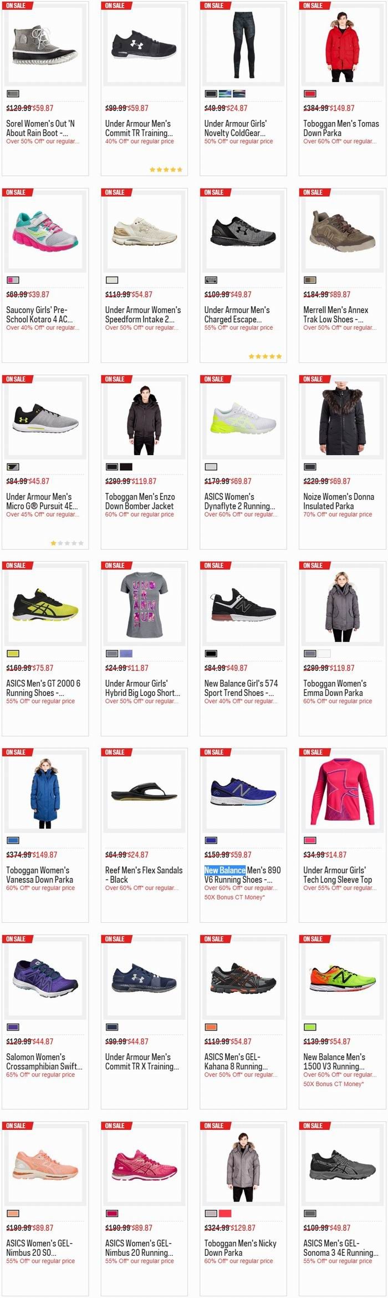Click five-star rating on Charged Escape shoes
This screenshot has height=1298, width=388.
point(265,356)
